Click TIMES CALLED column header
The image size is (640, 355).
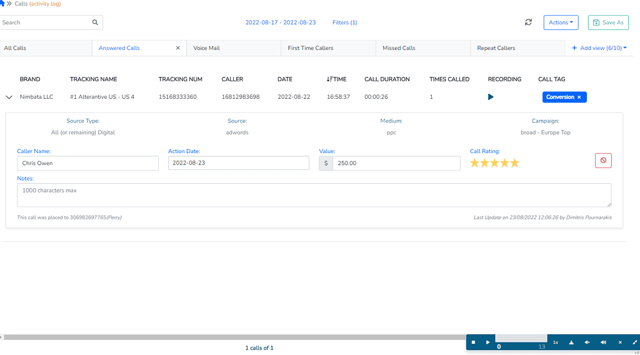(x=449, y=79)
